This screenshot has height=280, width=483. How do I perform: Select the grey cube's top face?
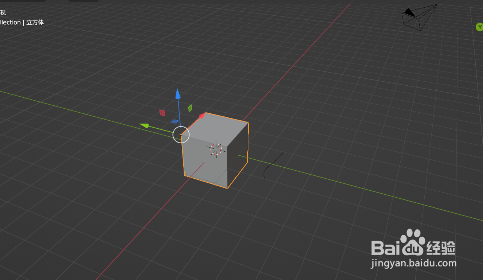coord(215,129)
